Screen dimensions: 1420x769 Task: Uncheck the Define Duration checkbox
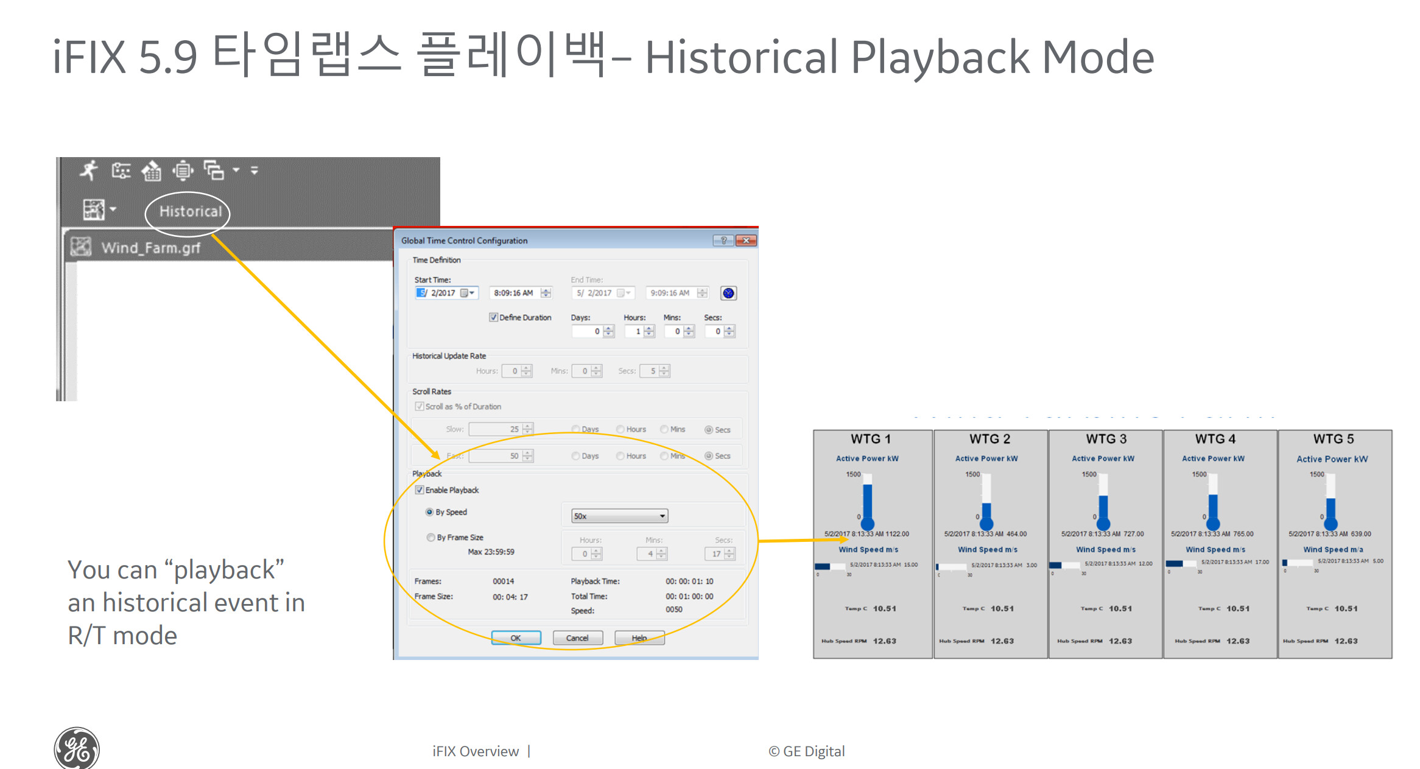pyautogui.click(x=493, y=317)
